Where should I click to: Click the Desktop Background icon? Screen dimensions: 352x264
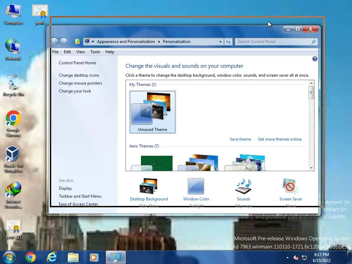pyautogui.click(x=148, y=186)
